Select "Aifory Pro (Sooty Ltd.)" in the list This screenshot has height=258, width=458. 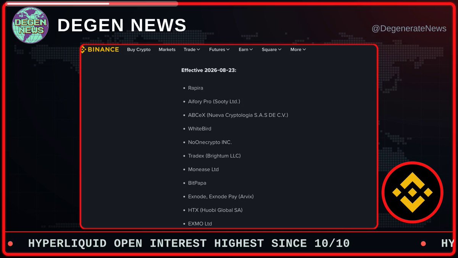[214, 102]
